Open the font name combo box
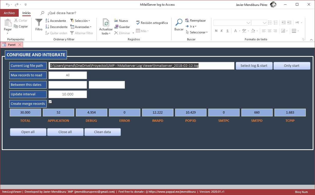Image resolution: width=315 pixels, height=195 pixels. click(x=232, y=23)
